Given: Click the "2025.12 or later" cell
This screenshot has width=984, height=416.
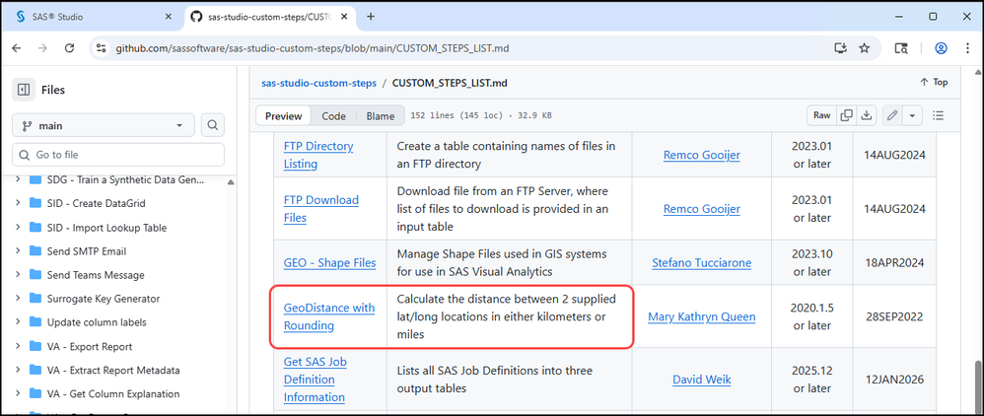Looking at the screenshot, I should 812,380.
